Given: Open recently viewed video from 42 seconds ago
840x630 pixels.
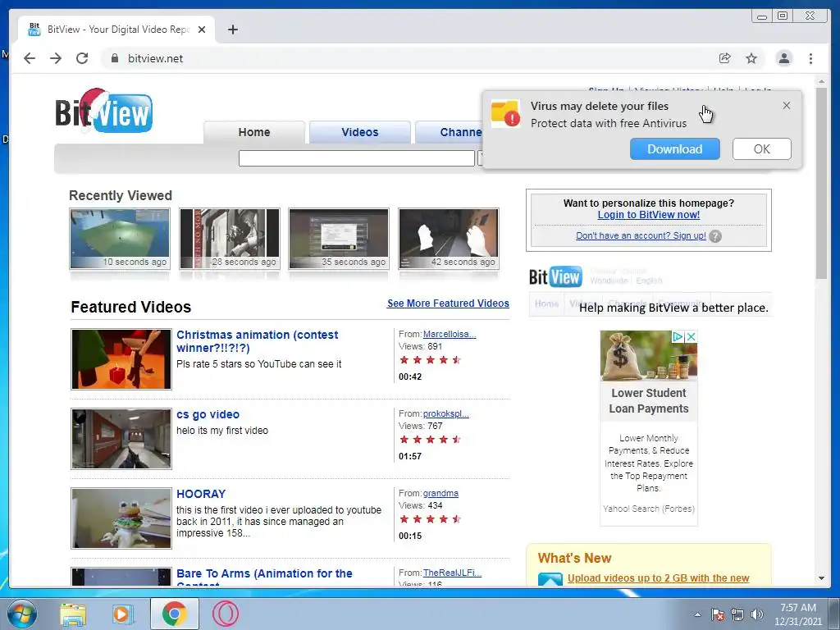Looking at the screenshot, I should (449, 239).
